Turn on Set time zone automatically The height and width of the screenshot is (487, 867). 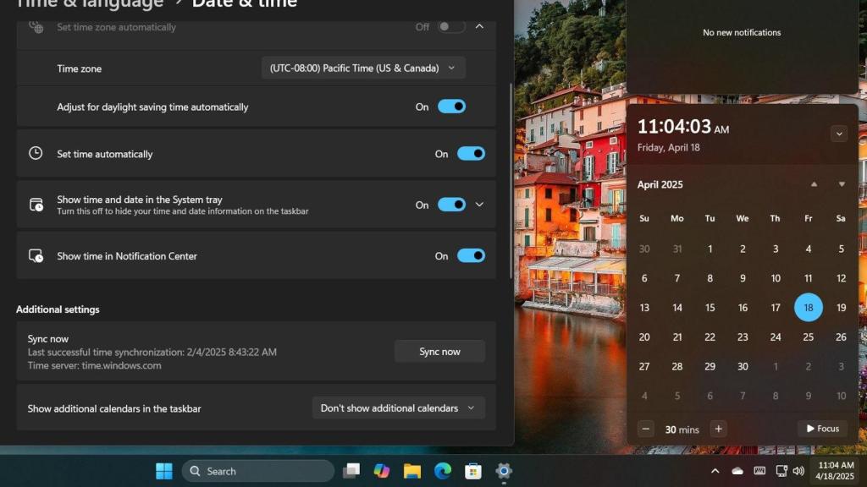click(x=450, y=26)
